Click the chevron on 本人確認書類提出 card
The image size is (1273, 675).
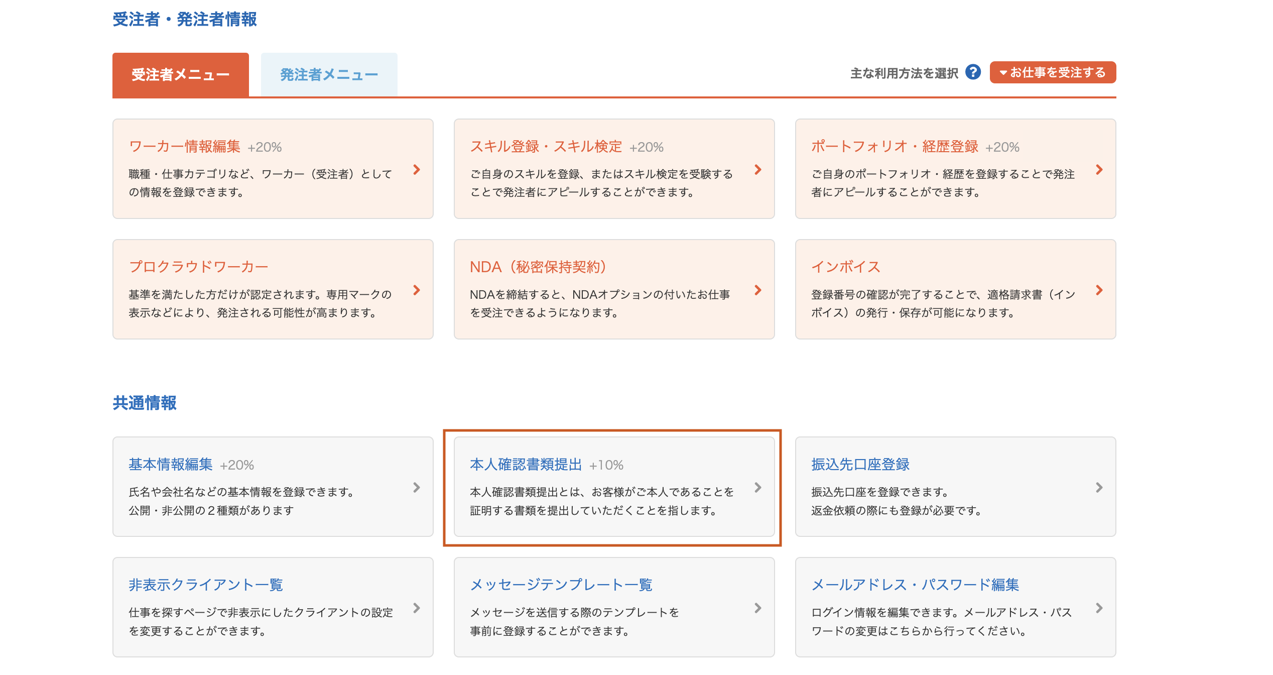(x=758, y=487)
